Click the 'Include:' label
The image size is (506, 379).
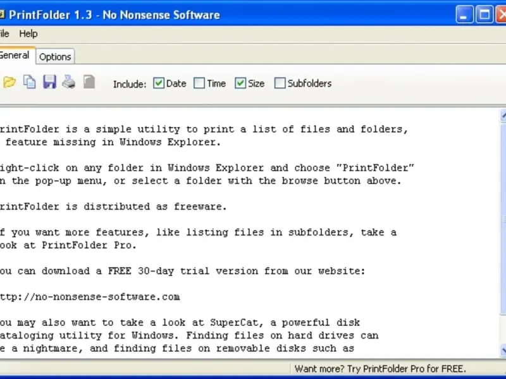pyautogui.click(x=130, y=84)
